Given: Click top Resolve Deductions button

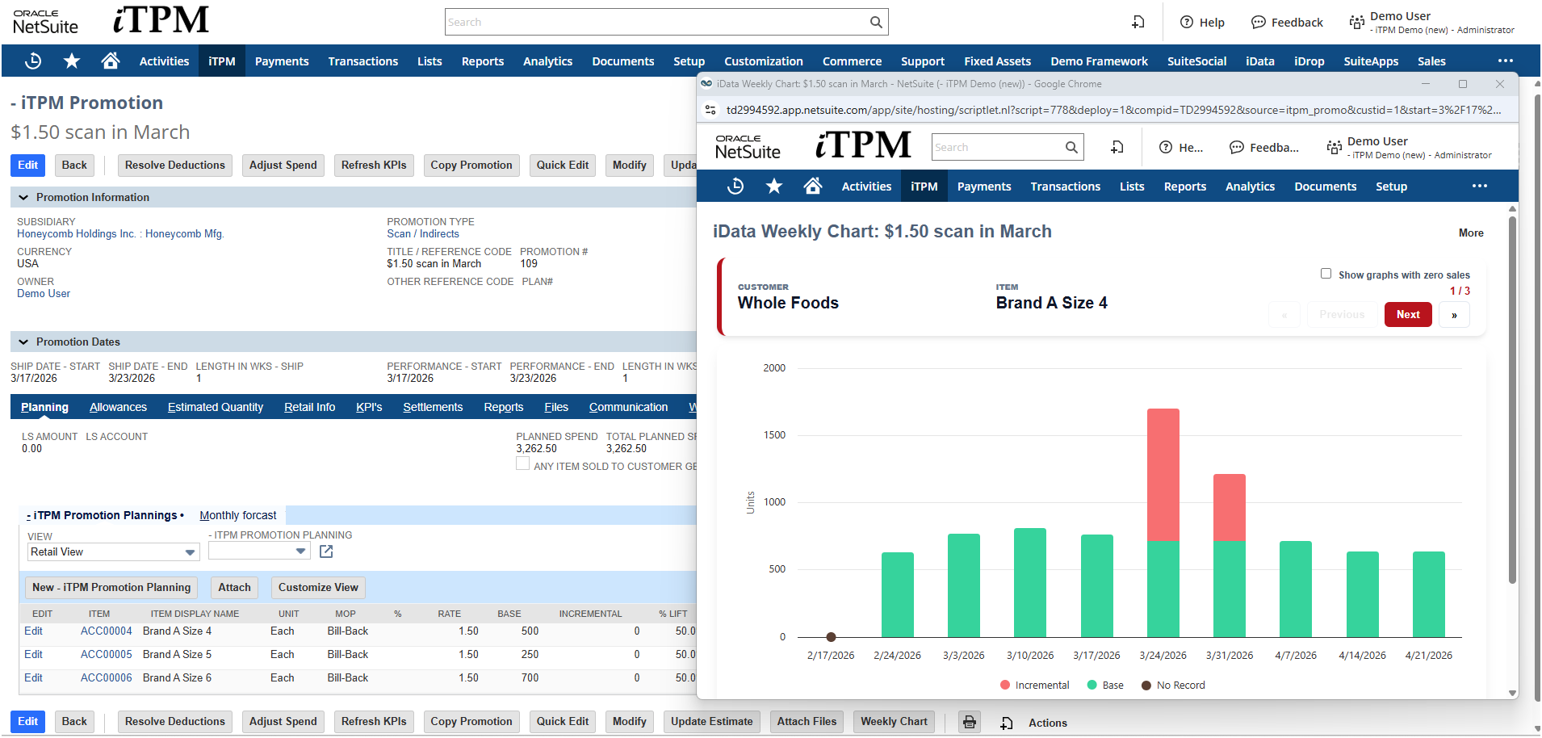Looking at the screenshot, I should (175, 165).
